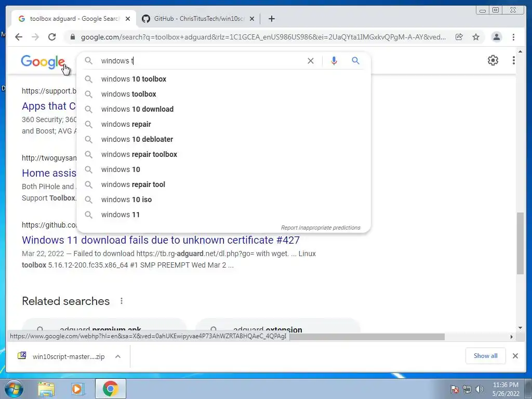Start voice search with microphone
The width and height of the screenshot is (532, 399).
[x=334, y=61]
